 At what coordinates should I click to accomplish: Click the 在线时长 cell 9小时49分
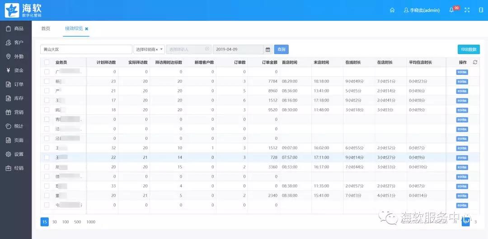355,82
